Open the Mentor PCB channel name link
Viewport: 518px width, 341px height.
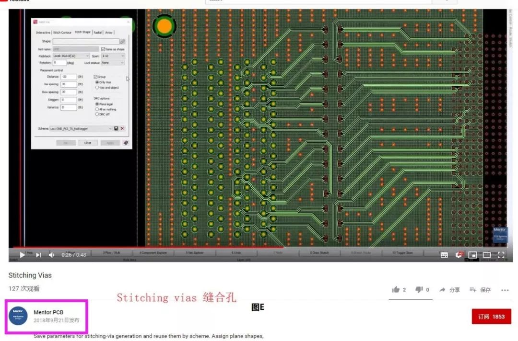[48, 312]
